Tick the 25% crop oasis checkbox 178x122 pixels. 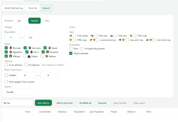point(135,36)
